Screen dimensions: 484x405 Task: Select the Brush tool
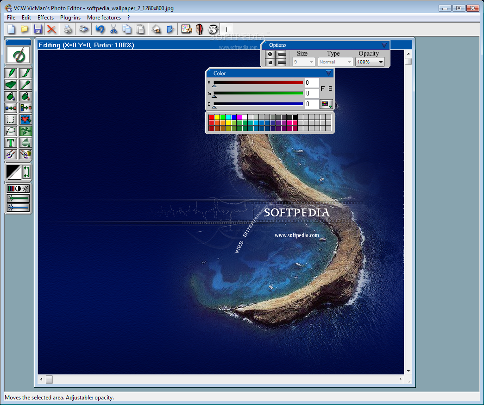pyautogui.click(x=25, y=73)
